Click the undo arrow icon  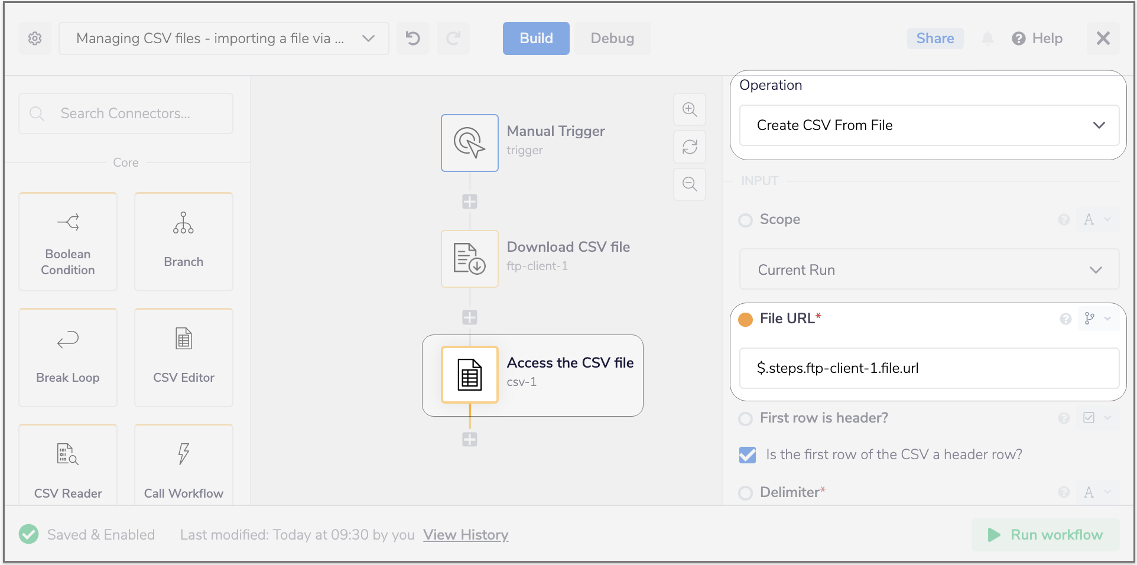click(x=412, y=38)
